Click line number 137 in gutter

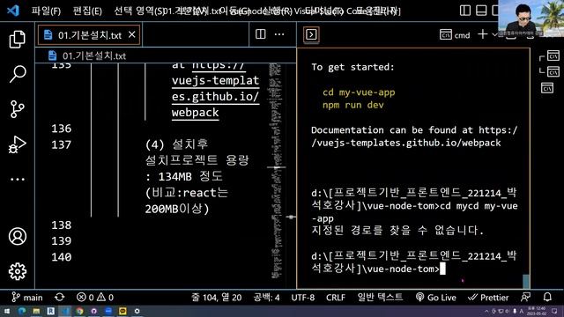coord(61,144)
